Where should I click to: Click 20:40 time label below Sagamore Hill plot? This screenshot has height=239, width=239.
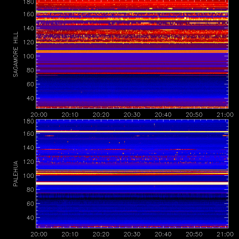click(x=163, y=115)
